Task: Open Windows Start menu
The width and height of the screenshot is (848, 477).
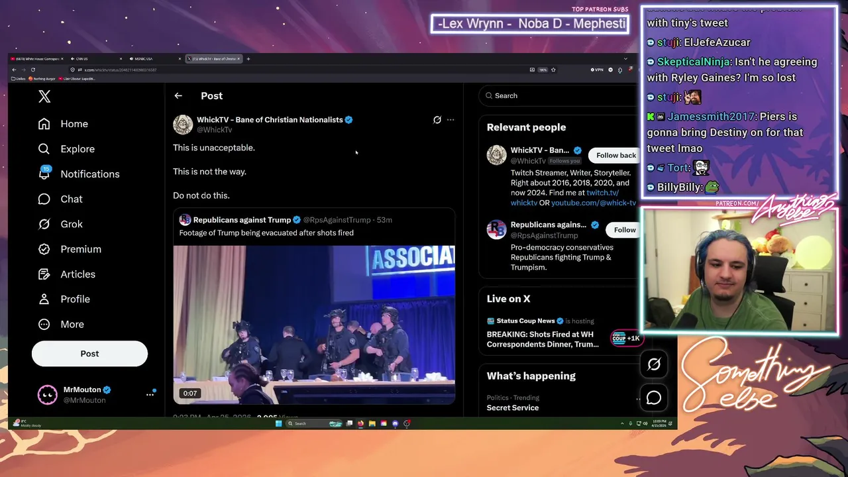Action: click(x=279, y=423)
